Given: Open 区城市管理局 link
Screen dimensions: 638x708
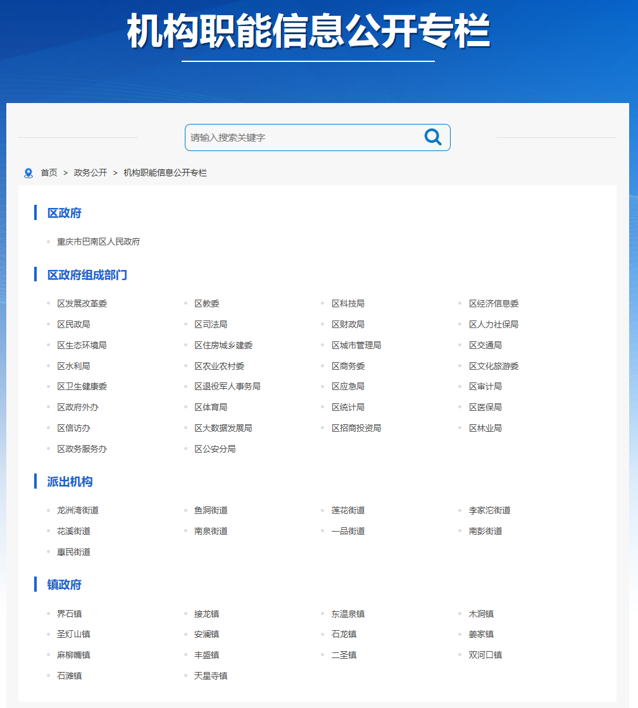Looking at the screenshot, I should pyautogui.click(x=356, y=345).
